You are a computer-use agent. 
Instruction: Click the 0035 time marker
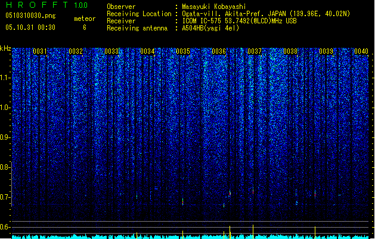[183, 51]
